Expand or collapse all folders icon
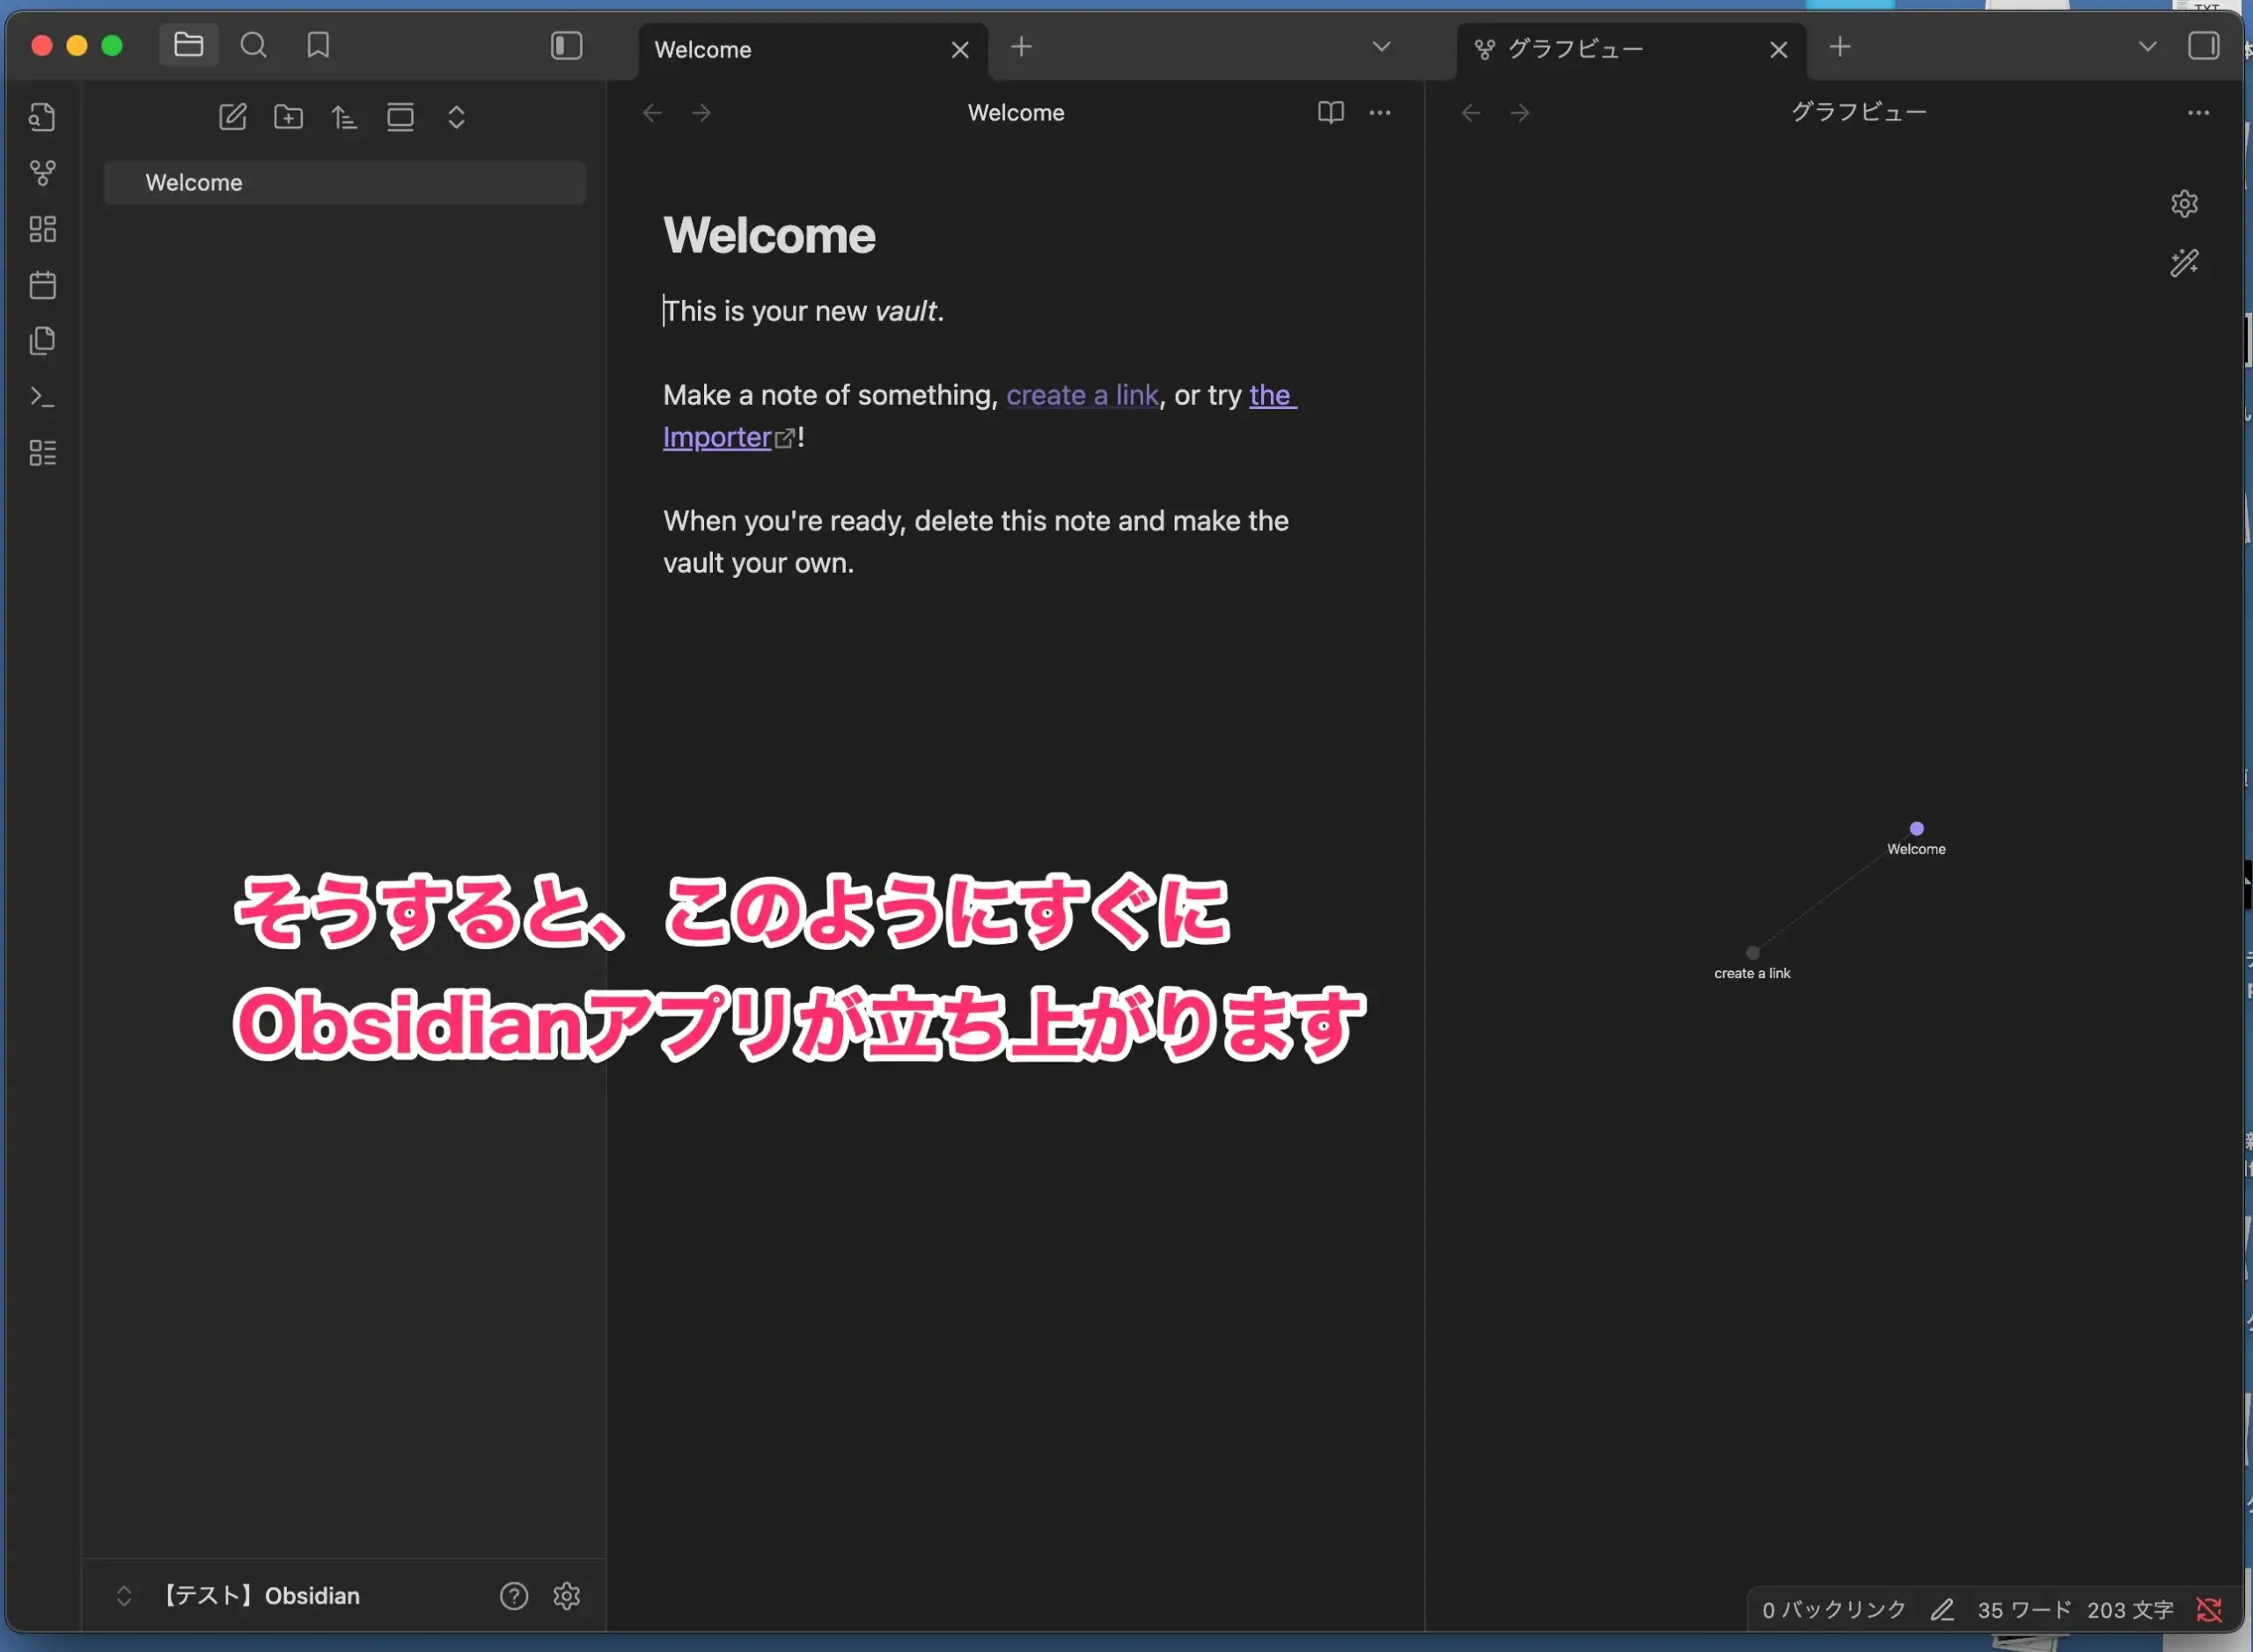The height and width of the screenshot is (1652, 2253). click(456, 117)
